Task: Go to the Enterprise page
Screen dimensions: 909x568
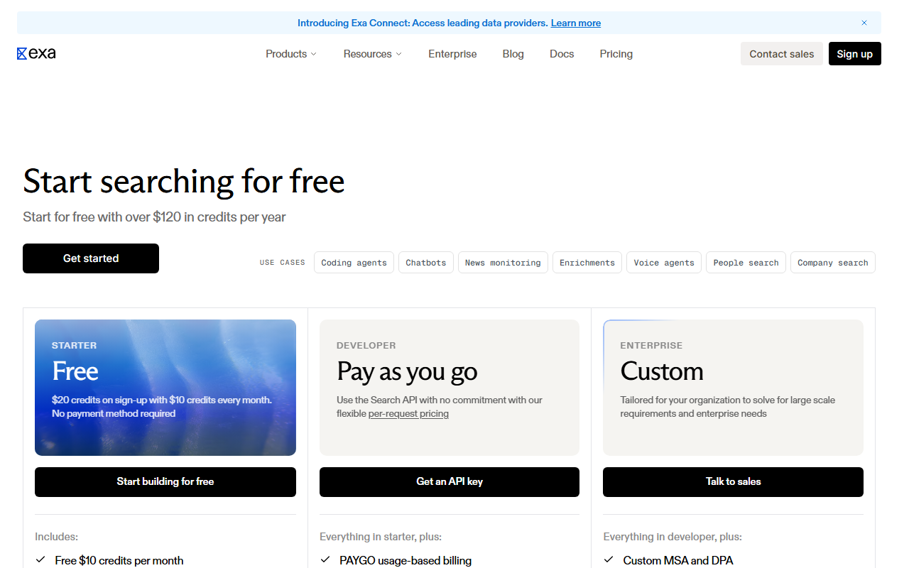Action: point(452,54)
